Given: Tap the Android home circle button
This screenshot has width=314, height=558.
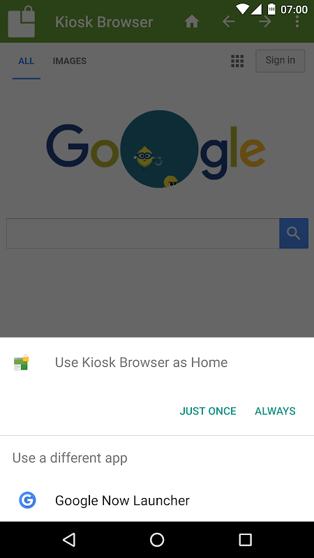Looking at the screenshot, I should (x=157, y=539).
